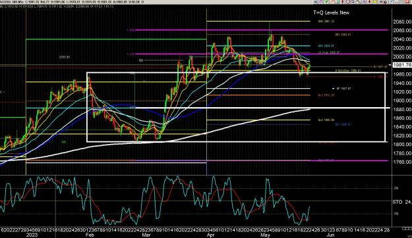This screenshot has height=238, width=412.
Task: Select the diagonal trend line drawing tool
Action: [359, 1]
